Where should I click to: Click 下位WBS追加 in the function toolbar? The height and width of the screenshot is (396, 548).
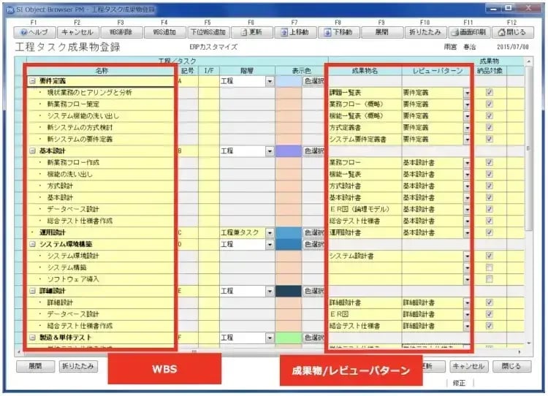208,33
